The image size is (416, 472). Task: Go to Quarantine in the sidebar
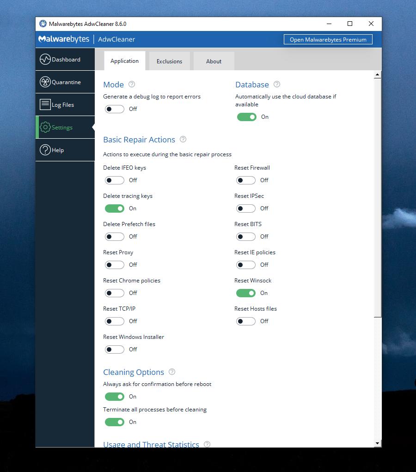pos(65,82)
